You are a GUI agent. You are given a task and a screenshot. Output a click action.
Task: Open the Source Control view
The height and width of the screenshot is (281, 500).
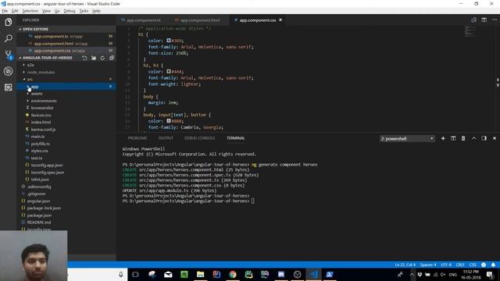pyautogui.click(x=9, y=55)
